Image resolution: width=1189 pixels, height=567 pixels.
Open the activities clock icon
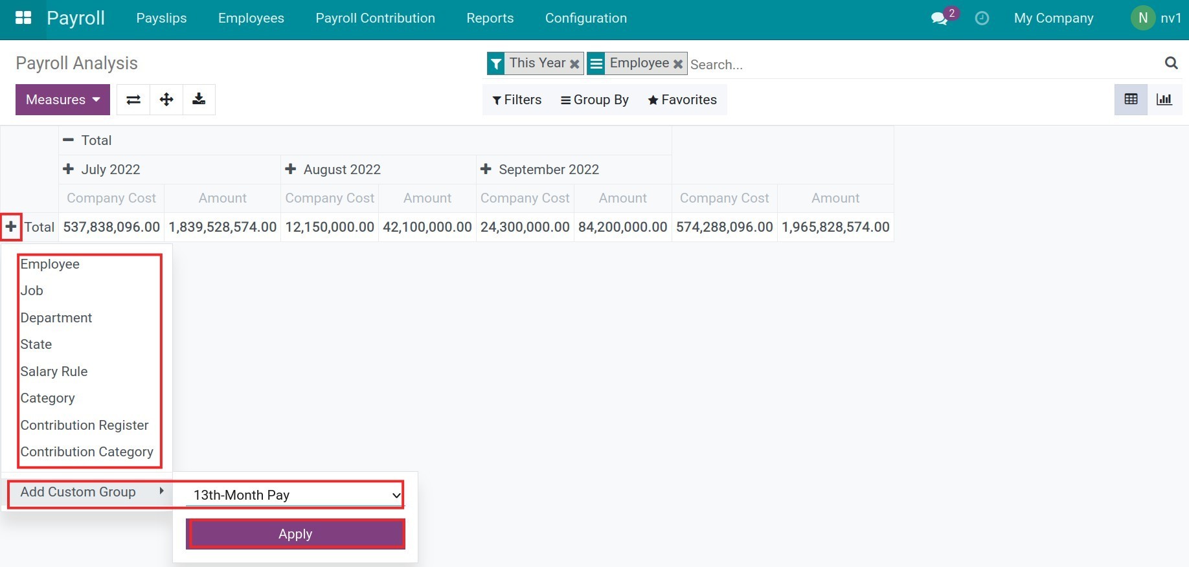tap(982, 18)
